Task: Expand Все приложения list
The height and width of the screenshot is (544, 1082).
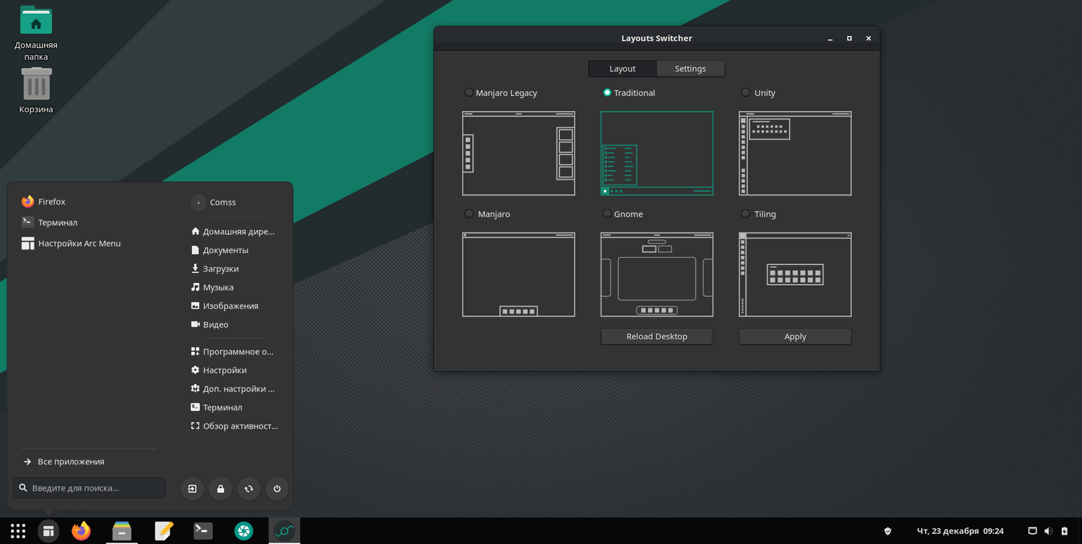Action: point(71,462)
